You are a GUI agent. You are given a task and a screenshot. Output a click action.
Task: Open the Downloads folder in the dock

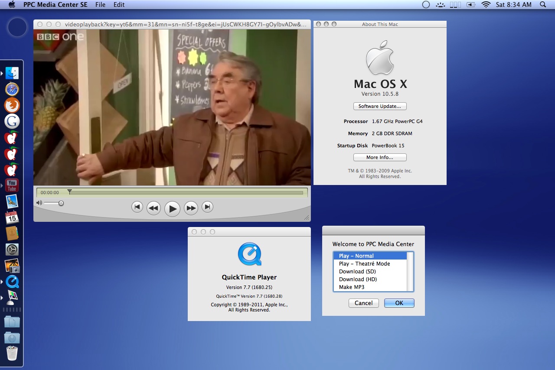[12, 338]
